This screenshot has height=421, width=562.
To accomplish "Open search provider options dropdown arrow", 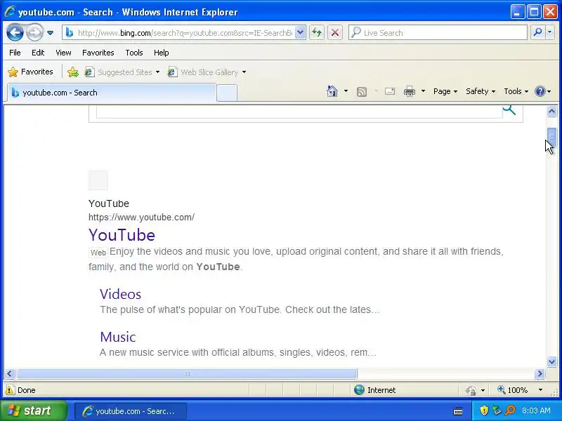I will 550,32.
